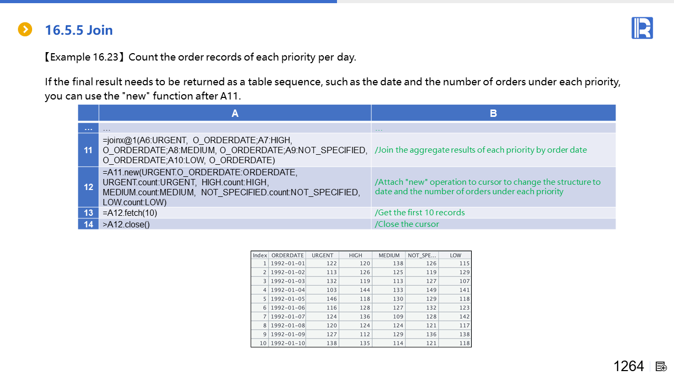Click the truncated NOT_SPE... column header
674x379 pixels.
pos(421,255)
